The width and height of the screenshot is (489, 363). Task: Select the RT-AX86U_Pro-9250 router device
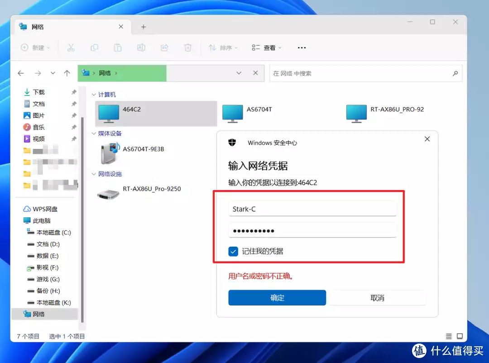tap(139, 193)
